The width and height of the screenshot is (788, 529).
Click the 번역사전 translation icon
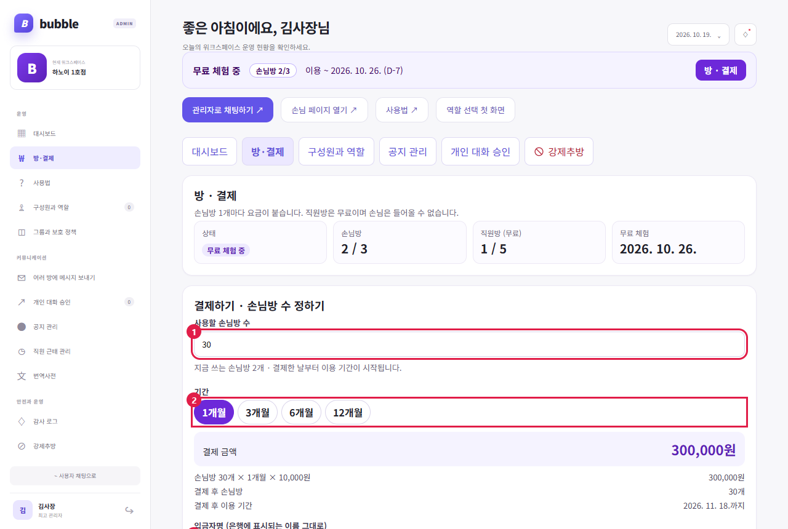[22, 376]
